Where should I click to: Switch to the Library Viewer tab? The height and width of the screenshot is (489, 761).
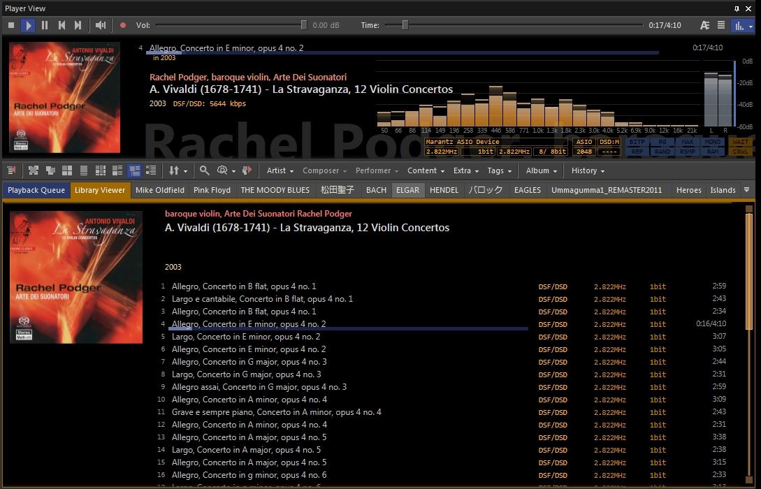100,190
